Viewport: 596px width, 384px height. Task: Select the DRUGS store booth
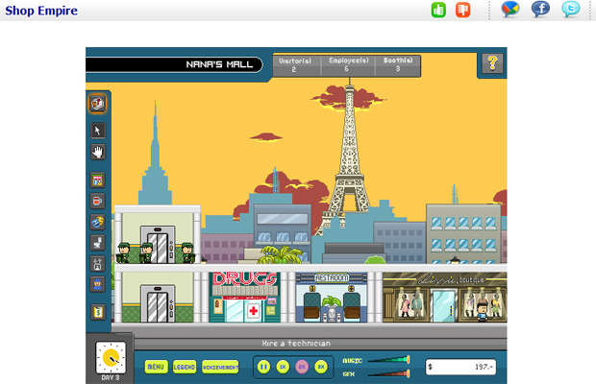coord(244,297)
